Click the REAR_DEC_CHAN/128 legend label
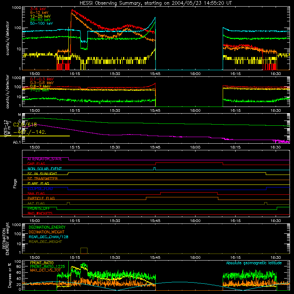 pyautogui.click(x=49, y=237)
